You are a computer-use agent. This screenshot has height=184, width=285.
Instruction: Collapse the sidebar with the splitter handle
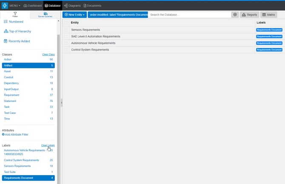coord(61,102)
